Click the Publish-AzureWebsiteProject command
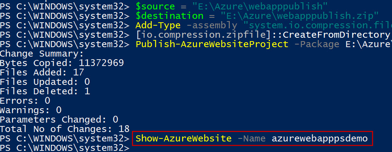 pyautogui.click(x=212, y=45)
